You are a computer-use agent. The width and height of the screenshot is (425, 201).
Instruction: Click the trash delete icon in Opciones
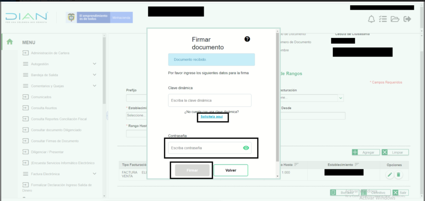(398, 175)
